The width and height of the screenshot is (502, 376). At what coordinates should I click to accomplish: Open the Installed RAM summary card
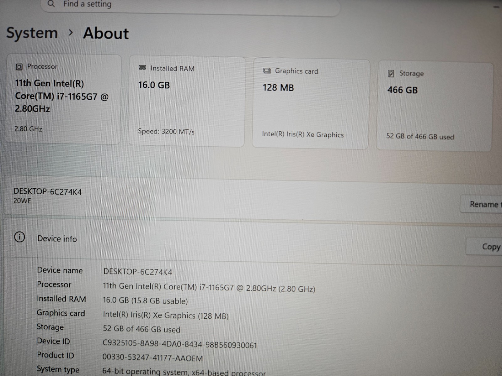pos(187,101)
